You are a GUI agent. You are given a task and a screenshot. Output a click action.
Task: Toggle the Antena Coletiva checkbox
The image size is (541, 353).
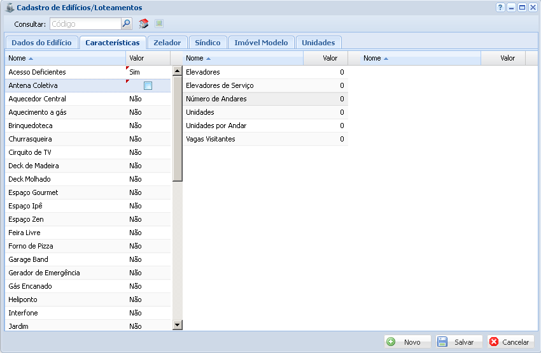[x=148, y=86]
